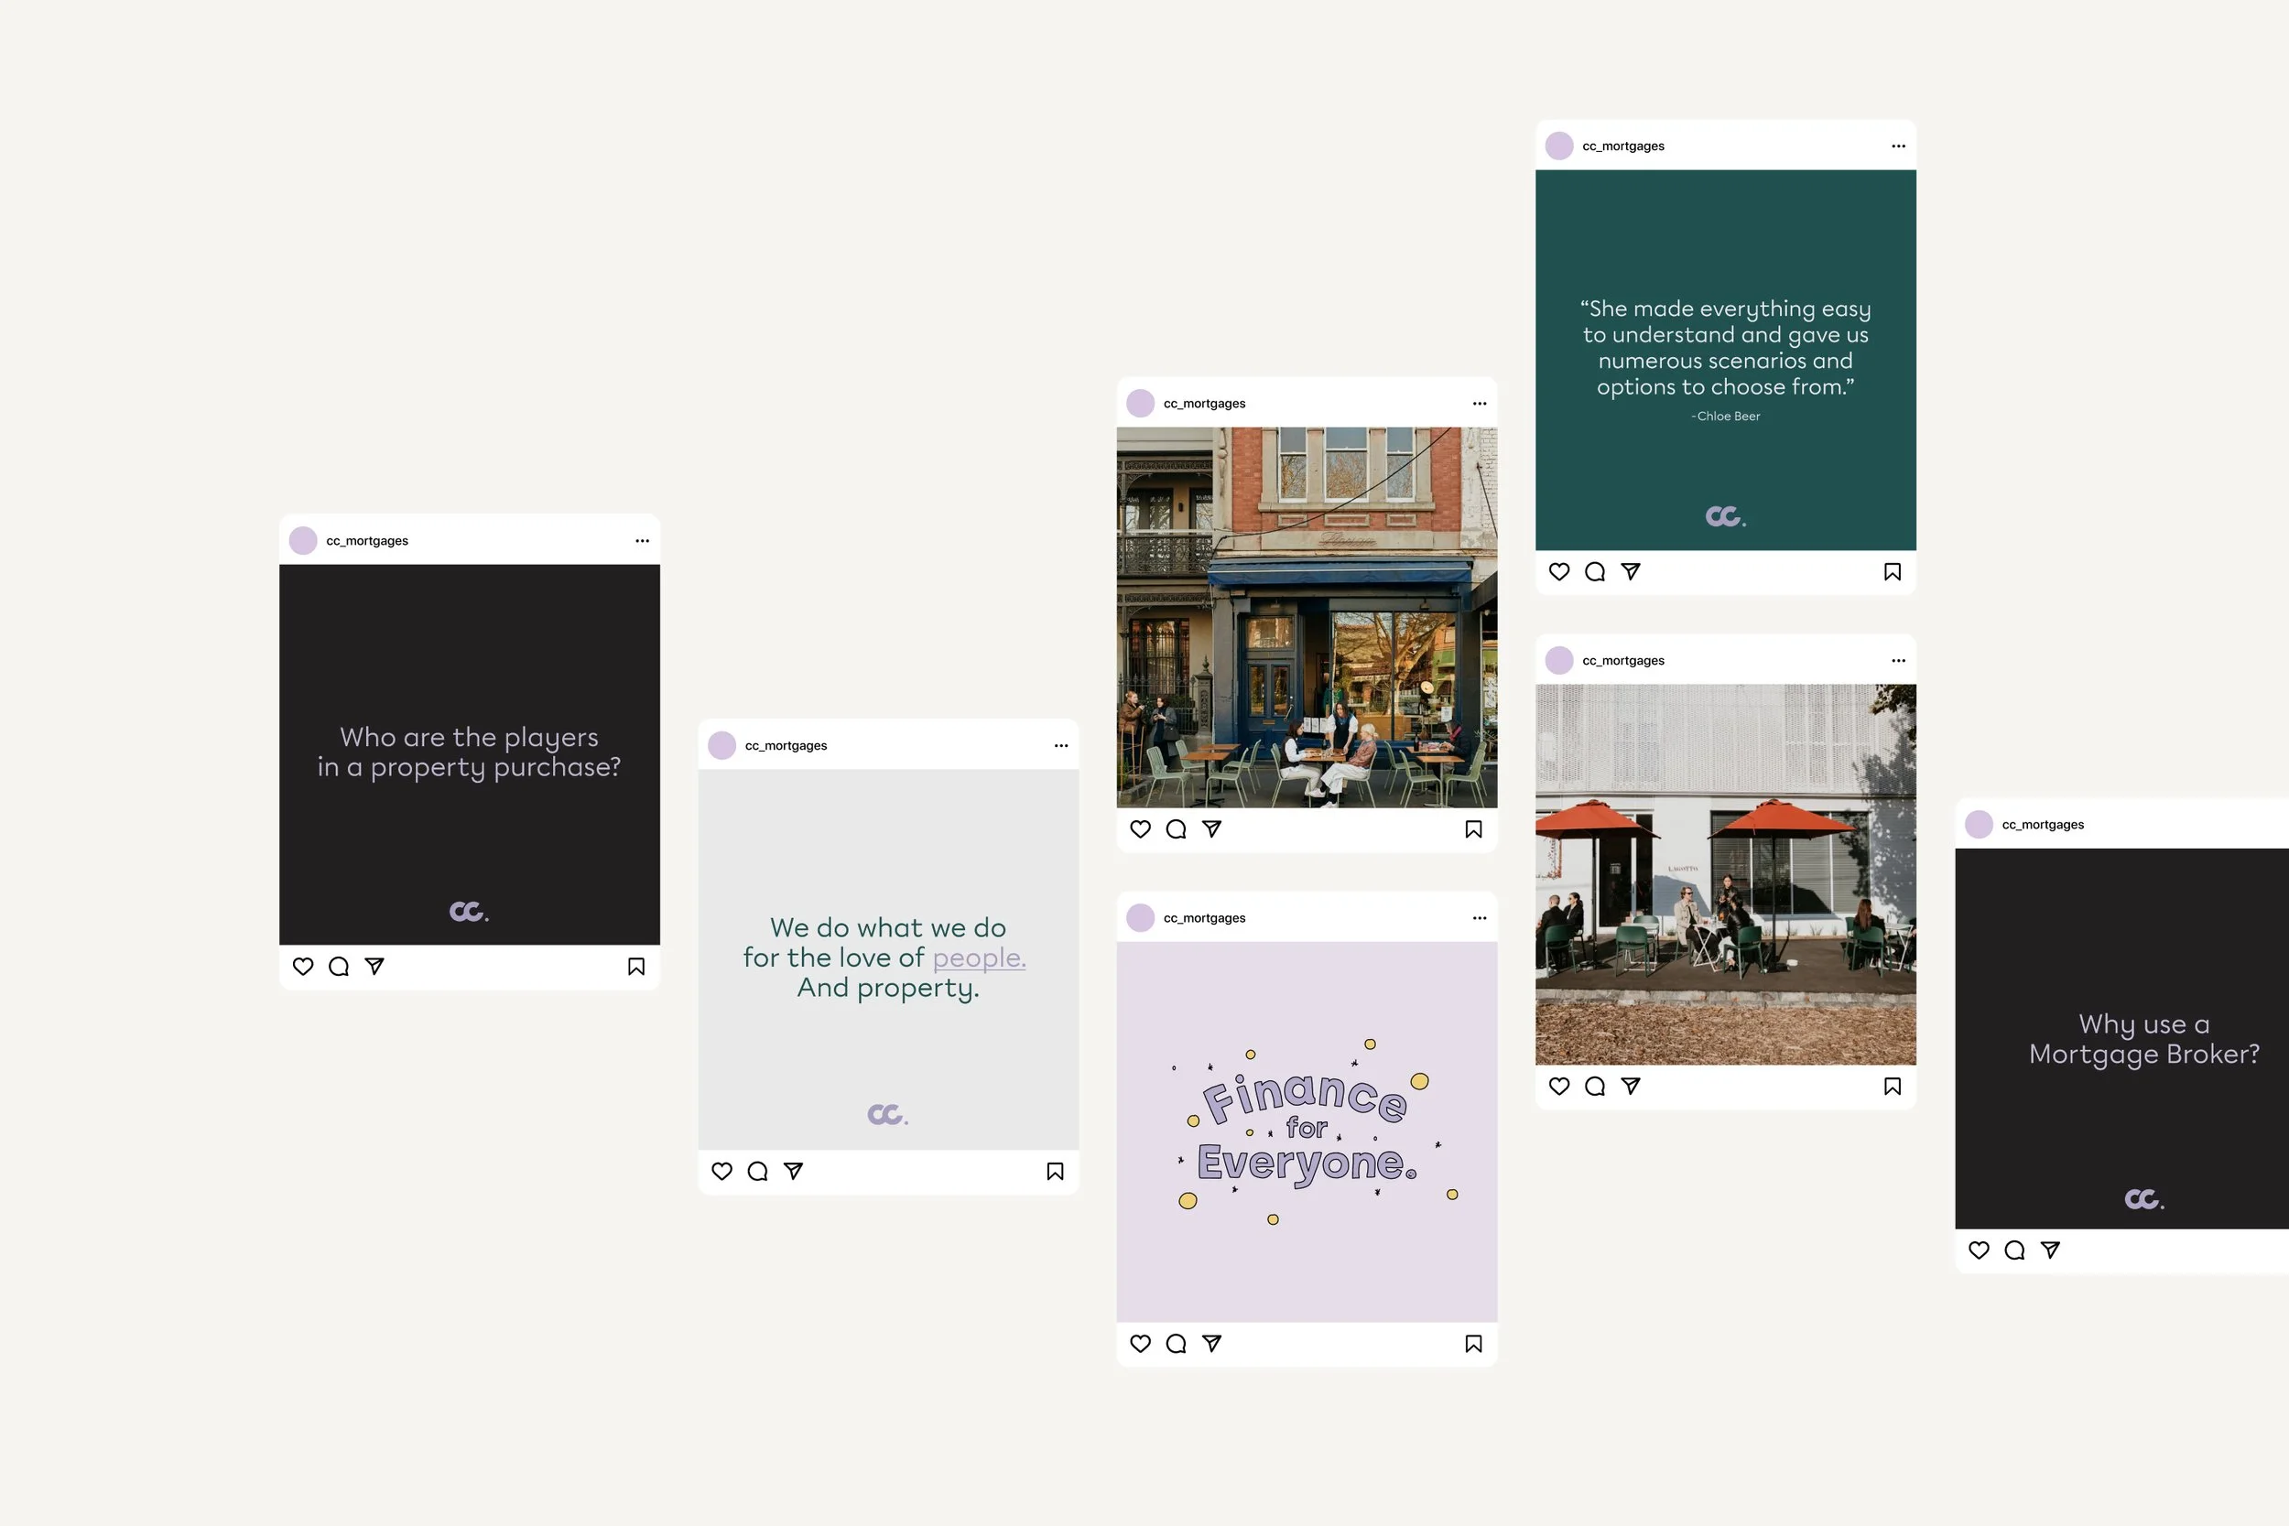Click lavender profile avatar on 'Who are the players' post
The width and height of the screenshot is (2289, 1526).
(x=304, y=541)
